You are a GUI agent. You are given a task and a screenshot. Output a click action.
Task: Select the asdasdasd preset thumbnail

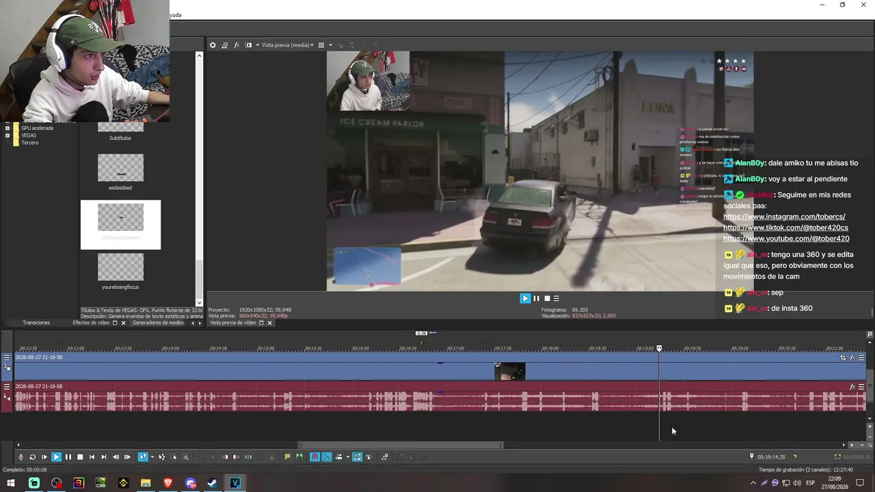[120, 167]
